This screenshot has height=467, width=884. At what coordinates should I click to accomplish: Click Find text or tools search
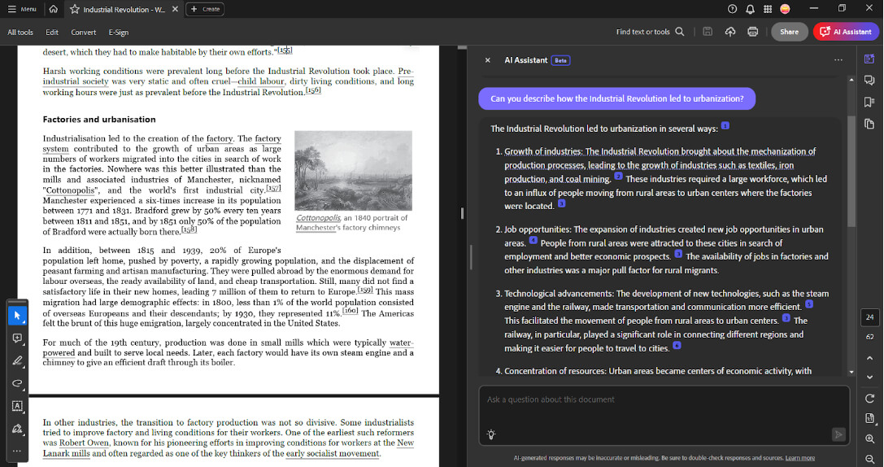click(650, 32)
